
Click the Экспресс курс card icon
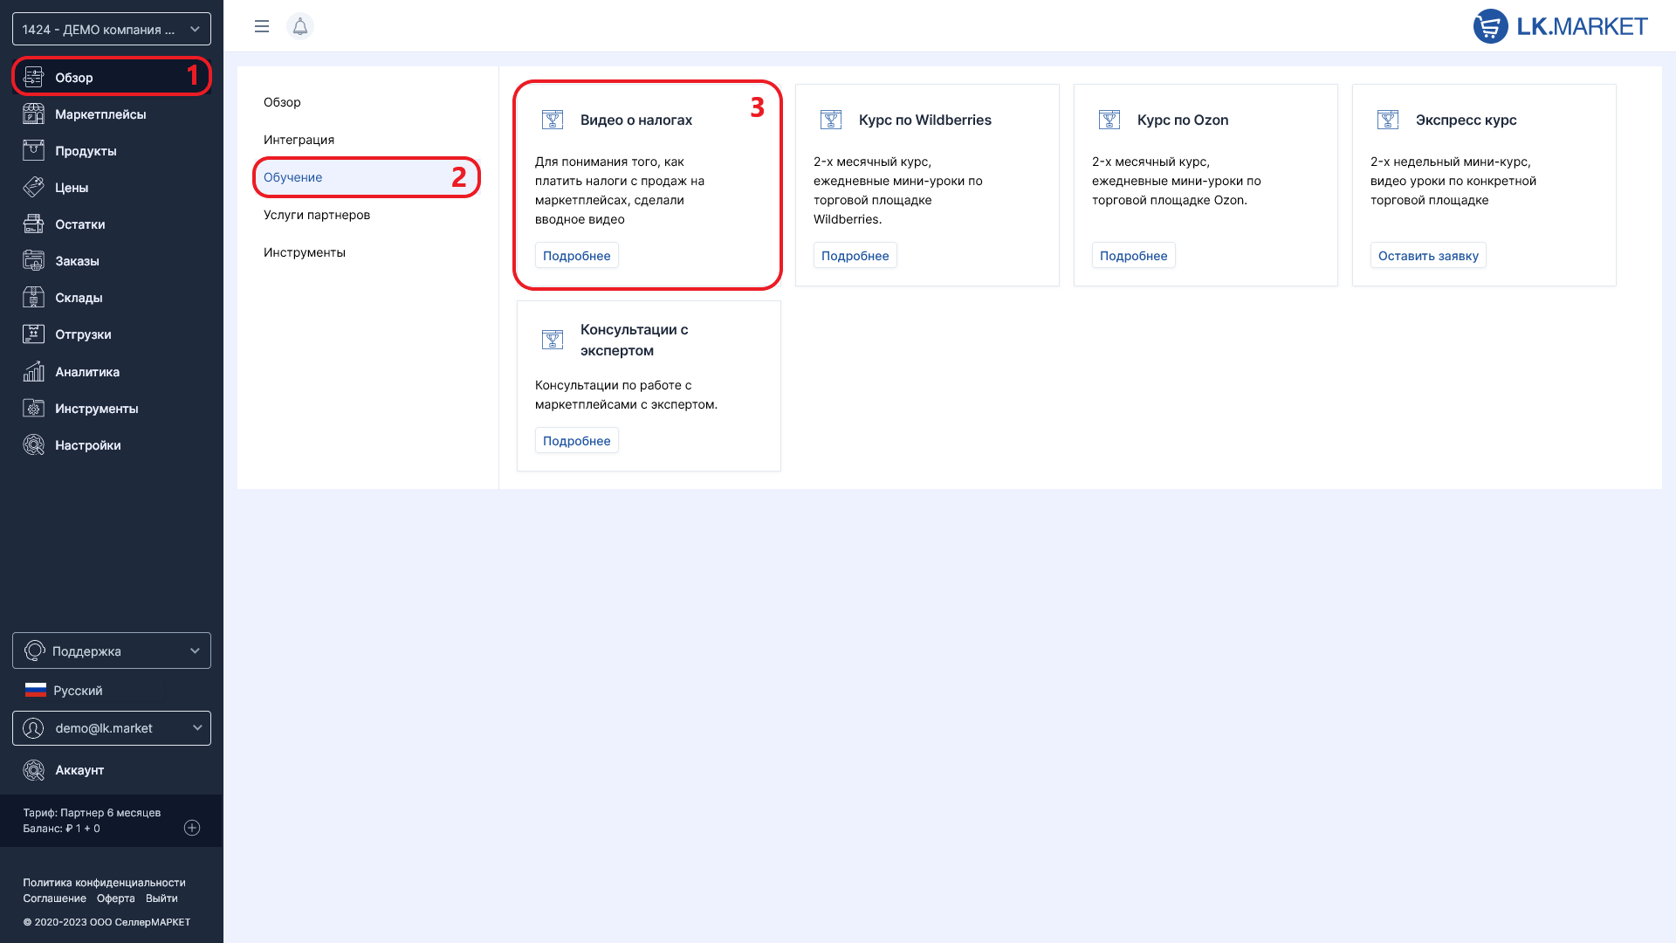point(1388,120)
